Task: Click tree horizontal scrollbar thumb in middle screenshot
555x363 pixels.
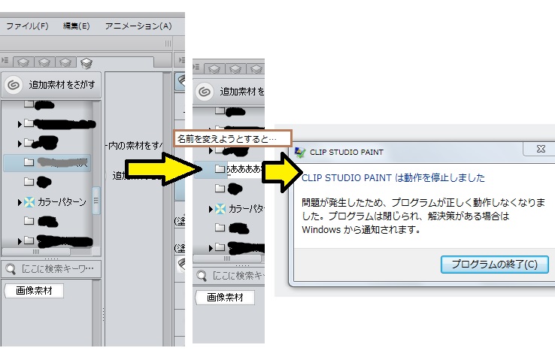Action: point(227,259)
